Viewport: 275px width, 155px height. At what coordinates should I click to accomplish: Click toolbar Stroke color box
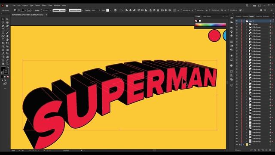(6, 71)
